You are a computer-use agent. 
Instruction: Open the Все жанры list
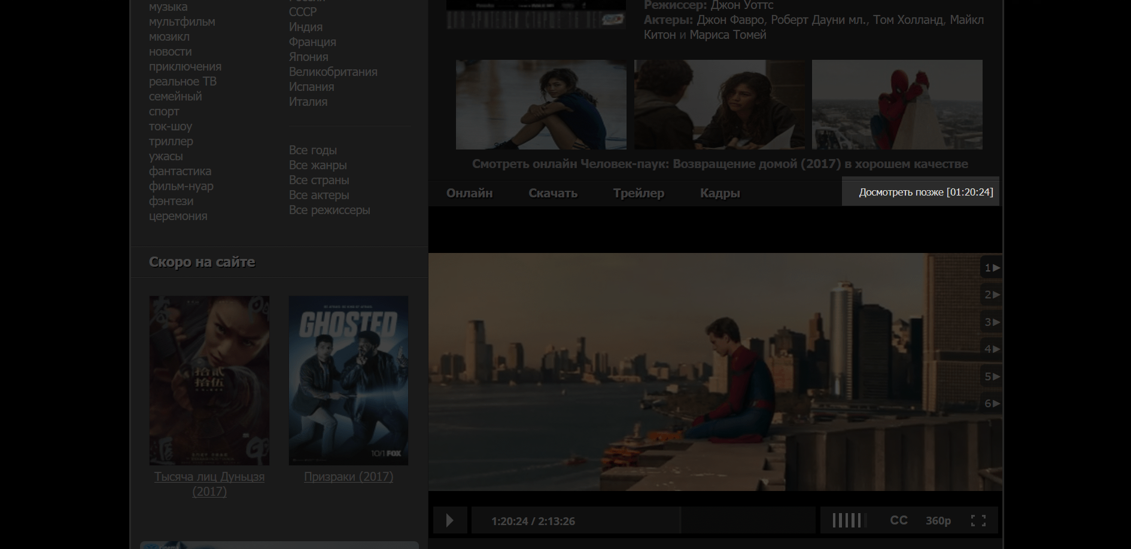tap(318, 165)
